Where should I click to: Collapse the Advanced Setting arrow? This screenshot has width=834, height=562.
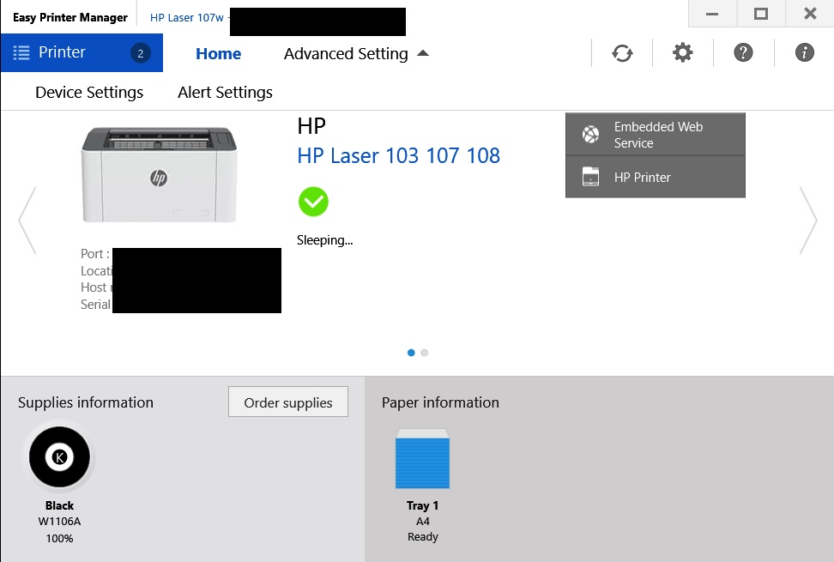pyautogui.click(x=422, y=53)
